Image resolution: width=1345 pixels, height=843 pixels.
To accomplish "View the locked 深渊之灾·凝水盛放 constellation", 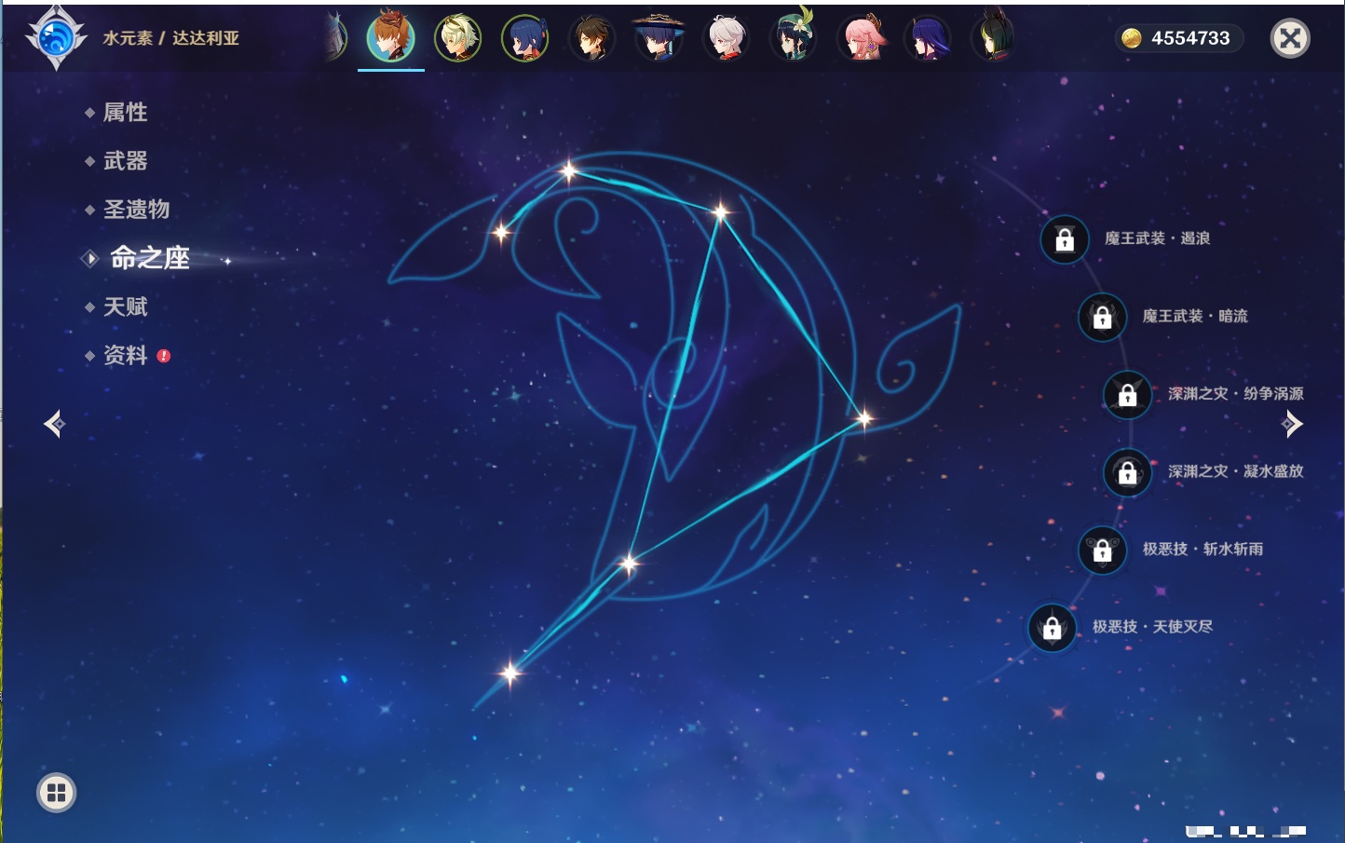I will pyautogui.click(x=1127, y=472).
